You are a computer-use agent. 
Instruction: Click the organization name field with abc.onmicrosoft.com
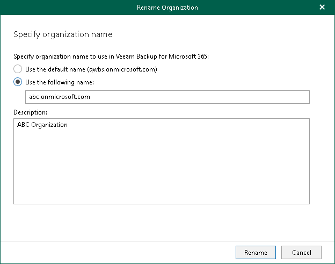point(167,97)
